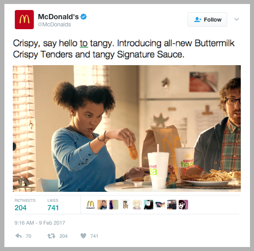
Task: View the 204 retweets list
Action: click(x=25, y=205)
